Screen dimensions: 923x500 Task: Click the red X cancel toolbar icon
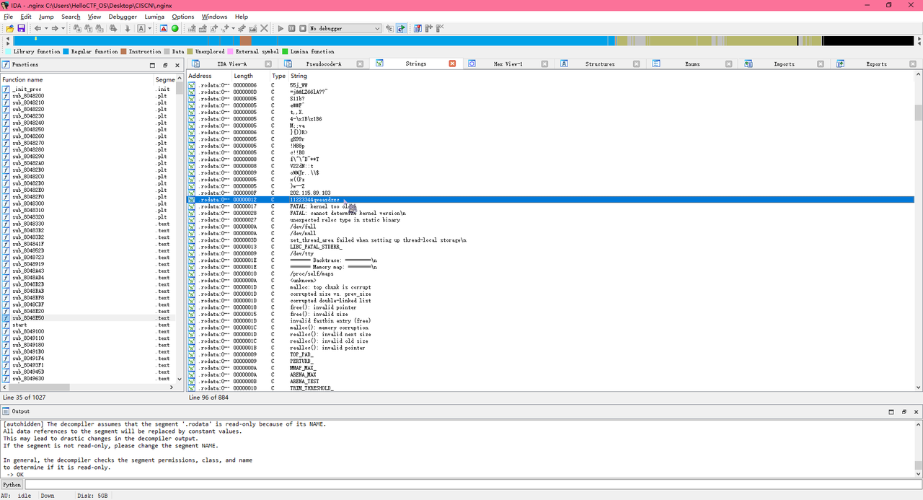tap(264, 28)
